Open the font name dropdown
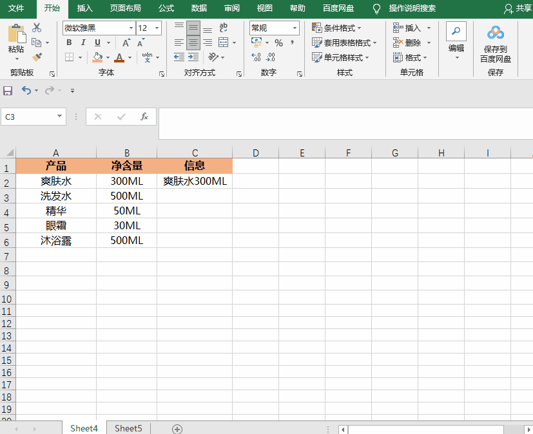This screenshot has width=533, height=434. [131, 28]
